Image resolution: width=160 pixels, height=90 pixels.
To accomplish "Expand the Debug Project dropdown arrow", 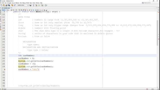I will [44, 5].
